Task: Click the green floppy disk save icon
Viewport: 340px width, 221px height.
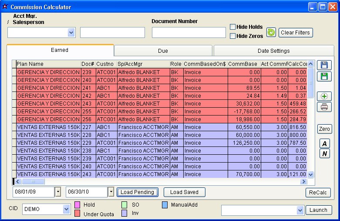Action: point(324,77)
